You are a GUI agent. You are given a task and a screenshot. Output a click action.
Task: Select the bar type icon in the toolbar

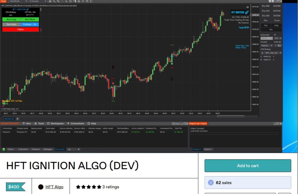(50, 1)
